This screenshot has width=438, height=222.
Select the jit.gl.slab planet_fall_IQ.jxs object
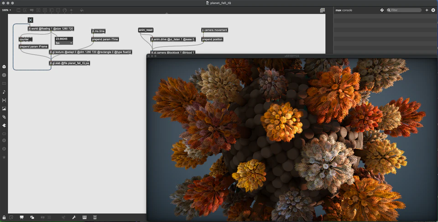pos(69,63)
